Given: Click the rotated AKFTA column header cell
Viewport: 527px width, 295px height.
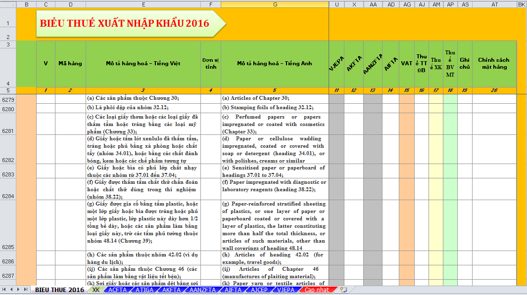Looking at the screenshot, I should pos(354,64).
